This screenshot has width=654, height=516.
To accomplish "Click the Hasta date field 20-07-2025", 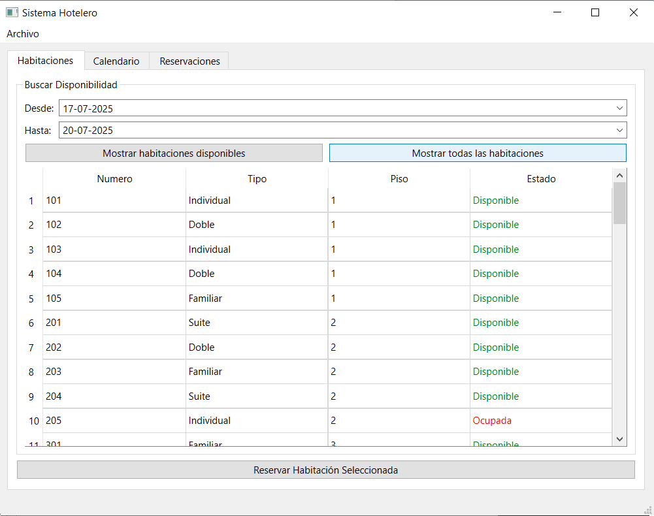I will coord(342,130).
